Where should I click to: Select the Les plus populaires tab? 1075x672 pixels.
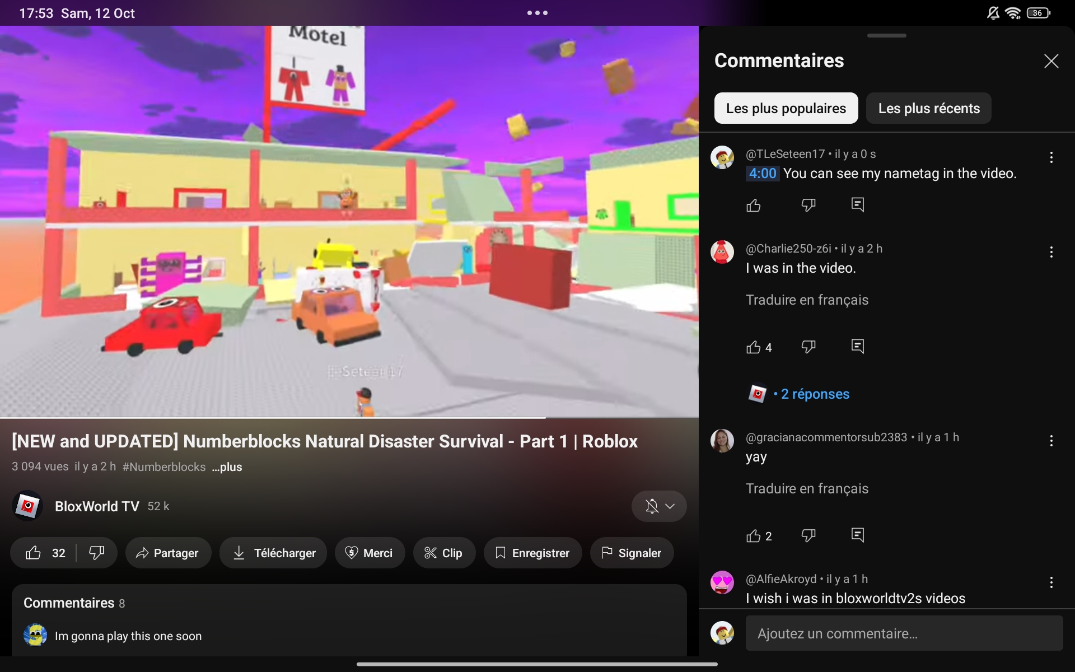pyautogui.click(x=786, y=108)
